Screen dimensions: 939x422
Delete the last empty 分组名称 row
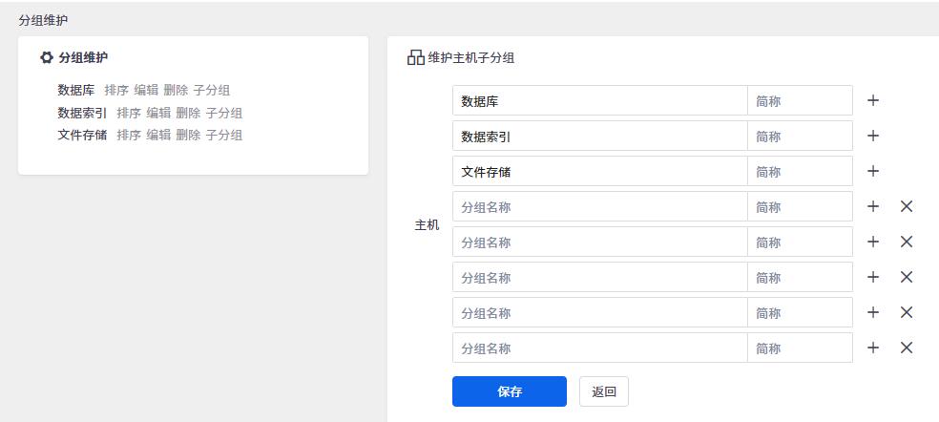click(x=907, y=348)
